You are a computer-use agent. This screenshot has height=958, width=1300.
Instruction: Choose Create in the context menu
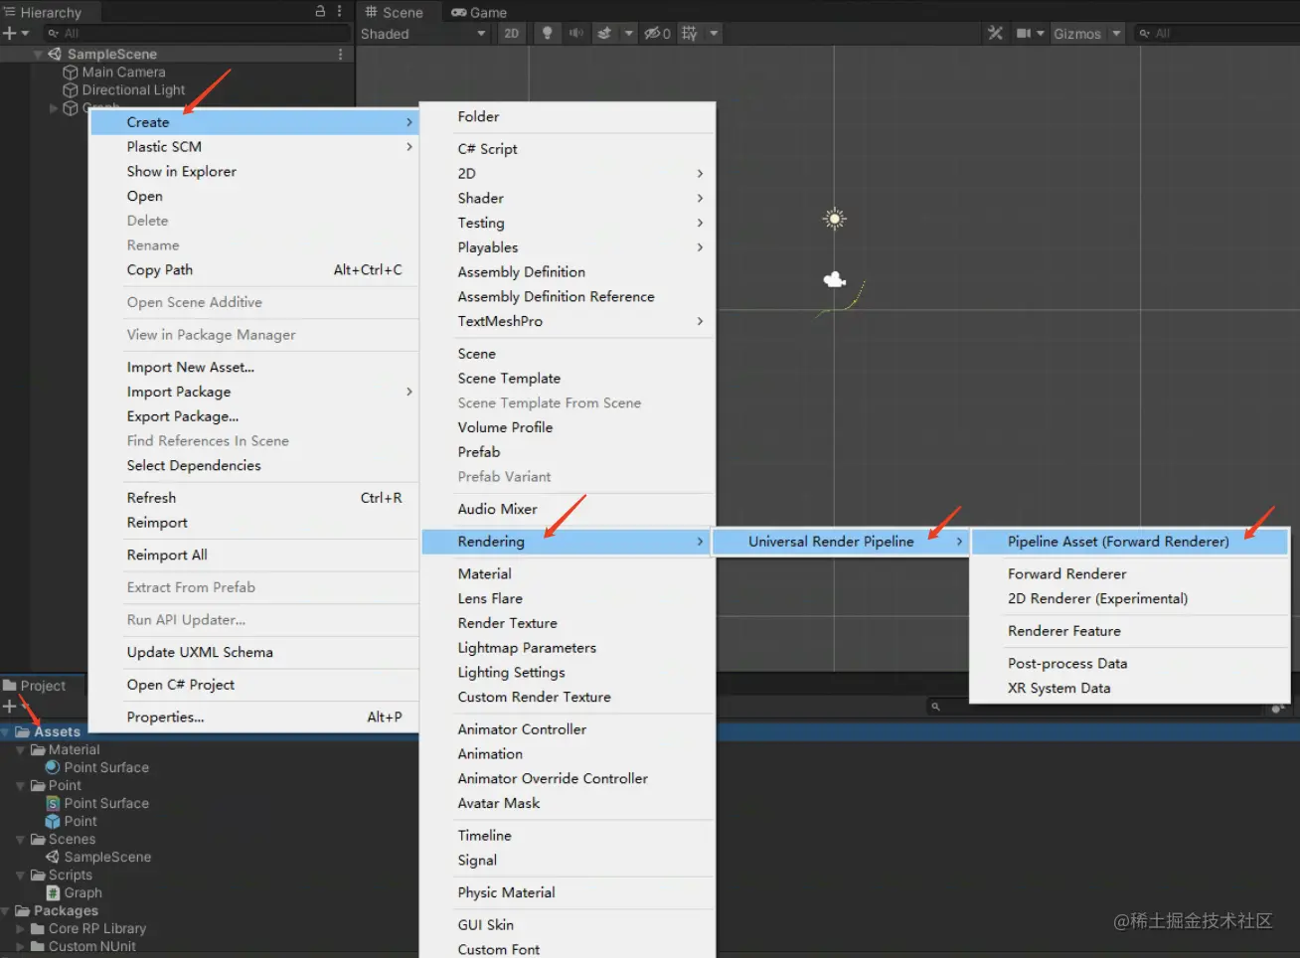click(x=254, y=122)
